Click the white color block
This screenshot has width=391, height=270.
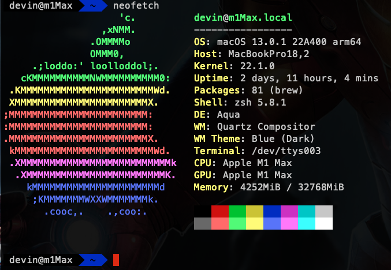click(324, 223)
